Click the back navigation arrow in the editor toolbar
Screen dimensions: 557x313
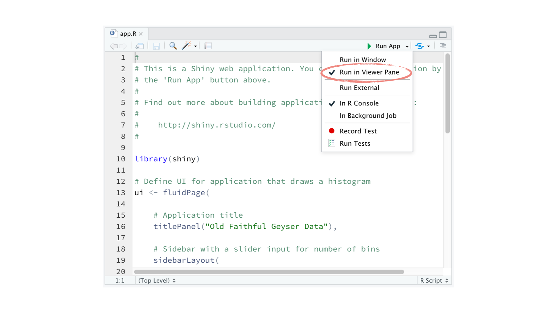(113, 46)
